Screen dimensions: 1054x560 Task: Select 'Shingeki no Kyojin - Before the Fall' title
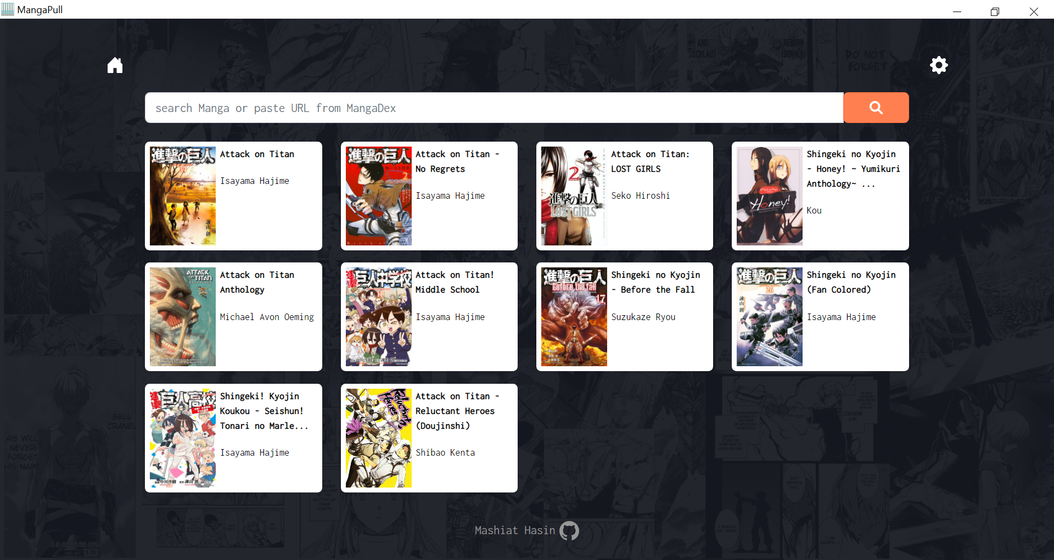655,282
